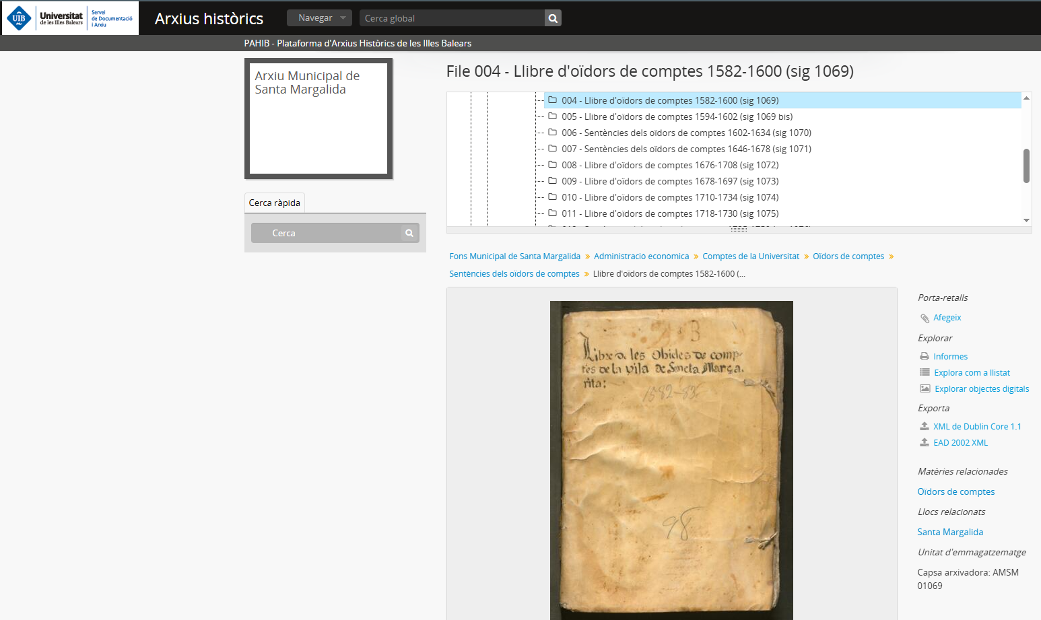
Task: Click the quick search magnifier icon
Action: pyautogui.click(x=409, y=233)
